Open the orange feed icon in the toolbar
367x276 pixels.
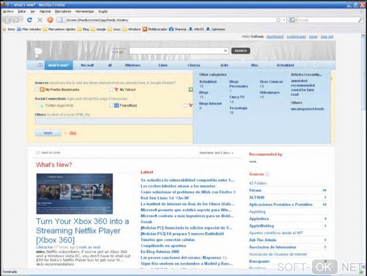[50, 20]
